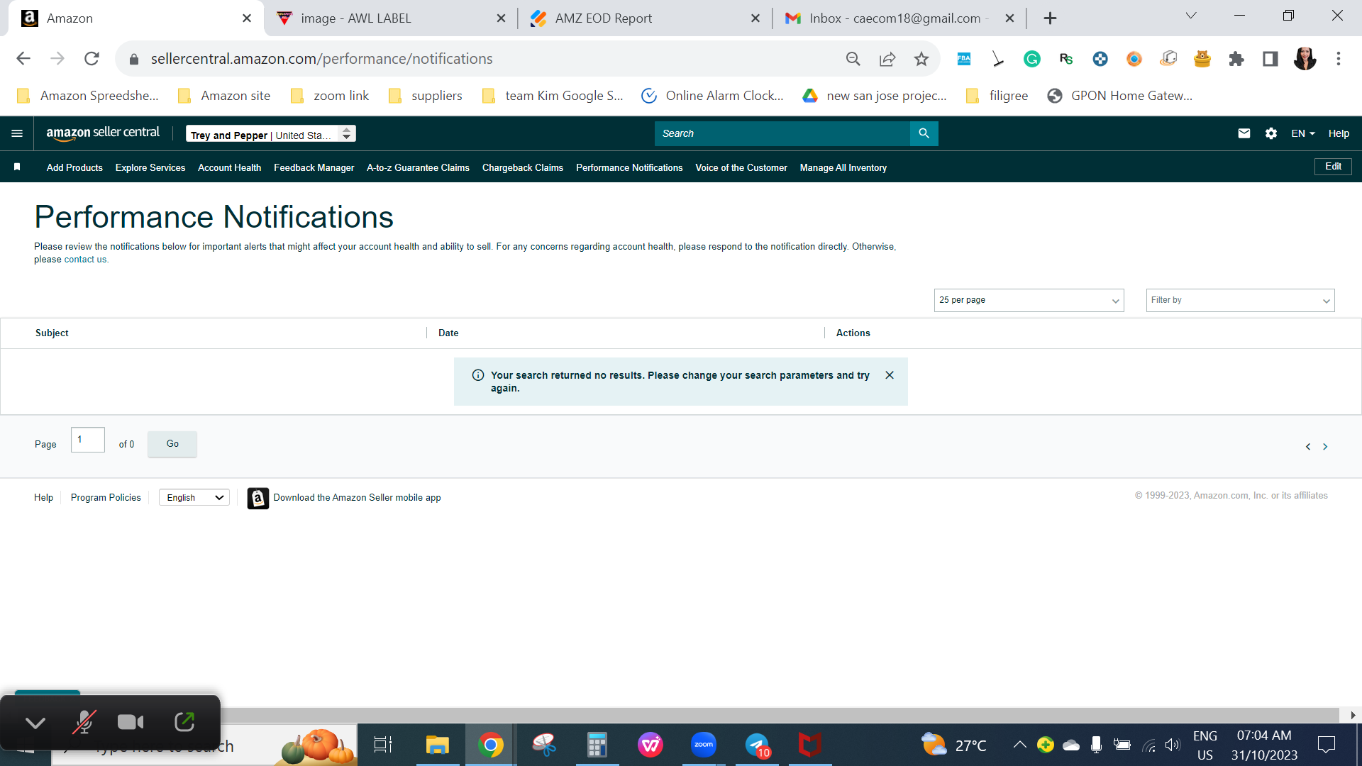The image size is (1362, 766).
Task: Open the suppliers bookmark folder
Action: 426,96
